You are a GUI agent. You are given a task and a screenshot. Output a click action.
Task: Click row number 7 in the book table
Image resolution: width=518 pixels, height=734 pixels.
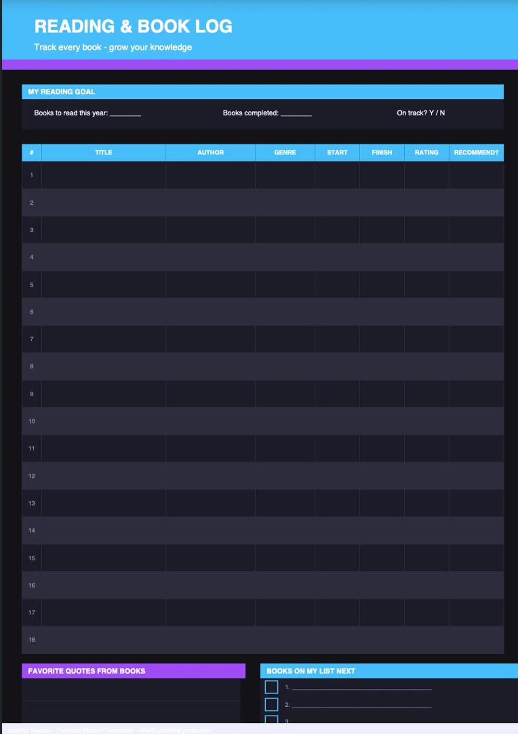pos(32,339)
